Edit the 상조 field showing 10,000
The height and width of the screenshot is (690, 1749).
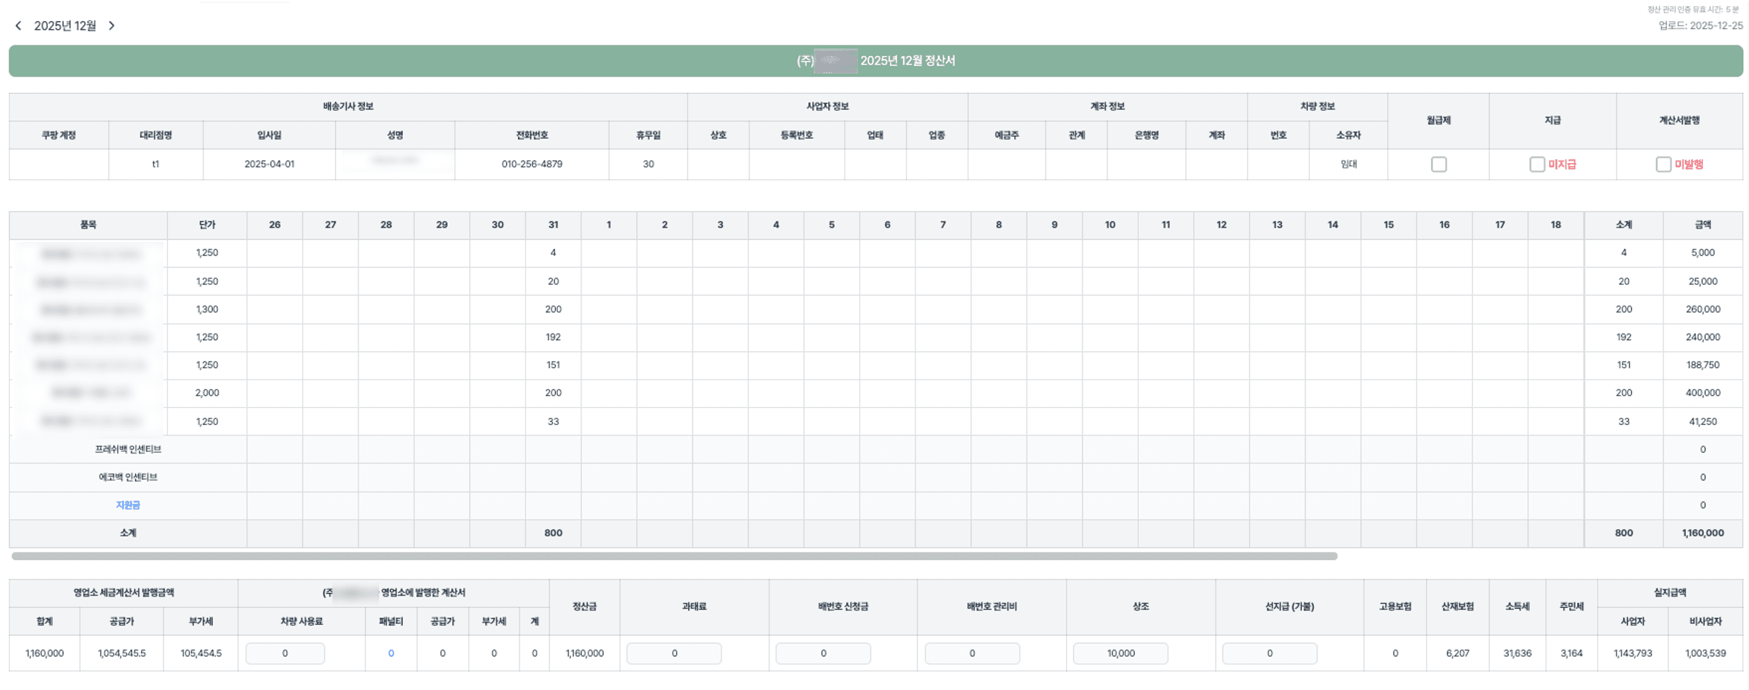[x=1120, y=653]
